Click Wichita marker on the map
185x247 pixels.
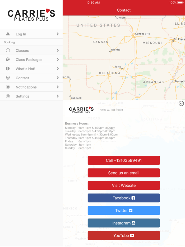(110, 51)
